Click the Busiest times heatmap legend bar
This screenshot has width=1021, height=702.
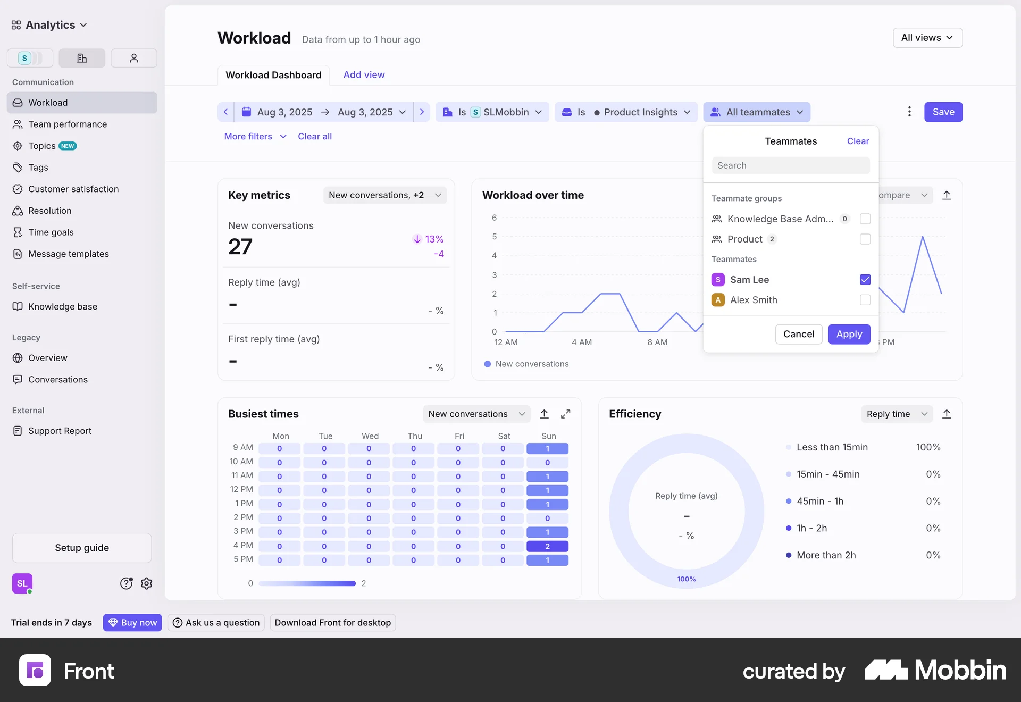[x=307, y=583]
